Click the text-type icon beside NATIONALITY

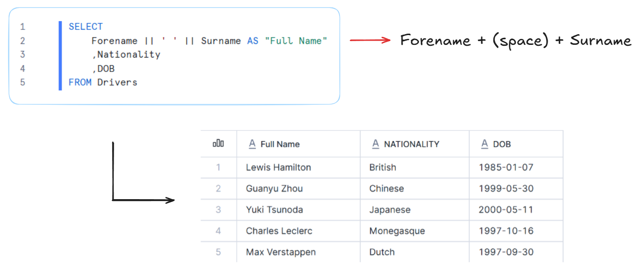click(376, 144)
